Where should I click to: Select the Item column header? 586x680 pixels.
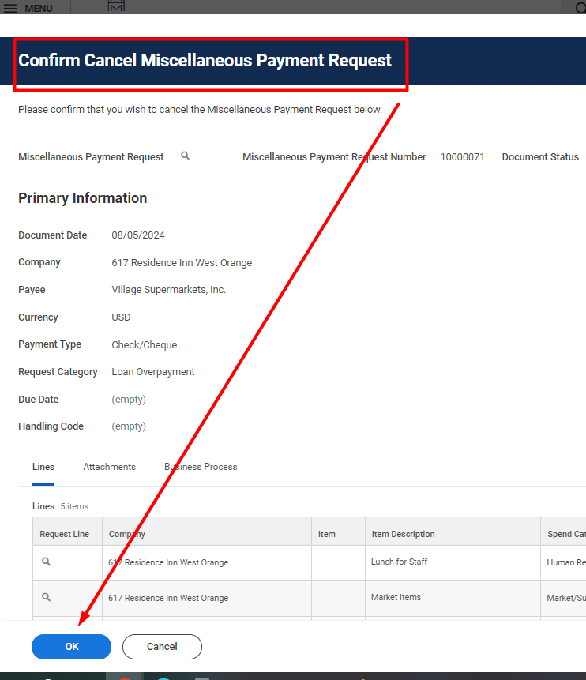[338, 532]
